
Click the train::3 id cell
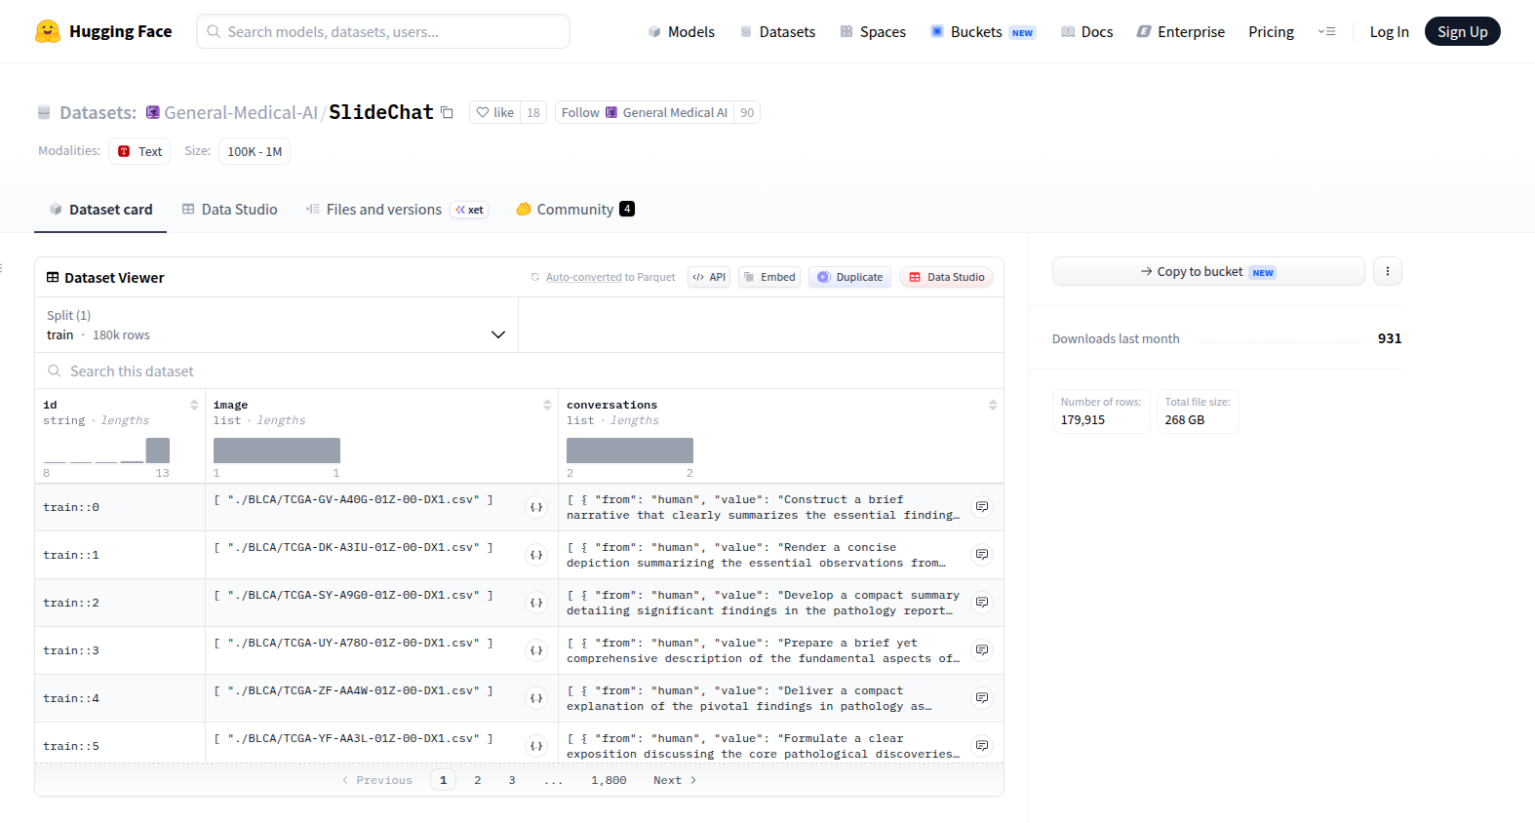click(120, 650)
